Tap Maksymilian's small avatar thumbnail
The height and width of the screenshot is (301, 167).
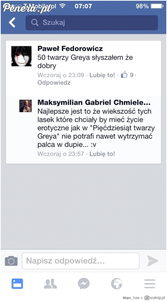25,106
